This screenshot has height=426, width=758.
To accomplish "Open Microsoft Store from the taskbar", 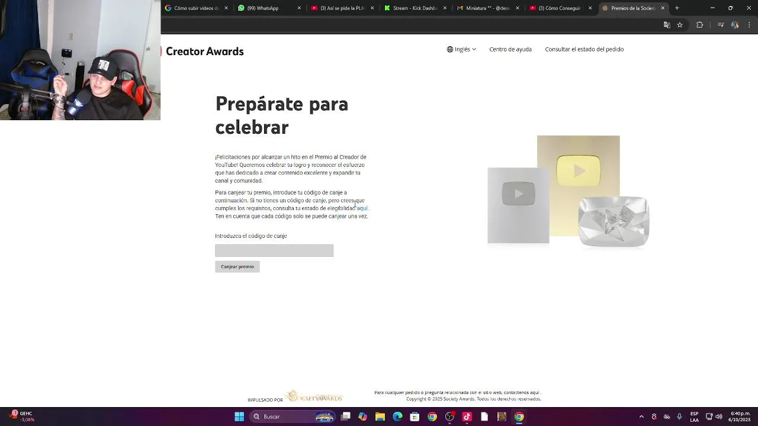I will coord(415,417).
